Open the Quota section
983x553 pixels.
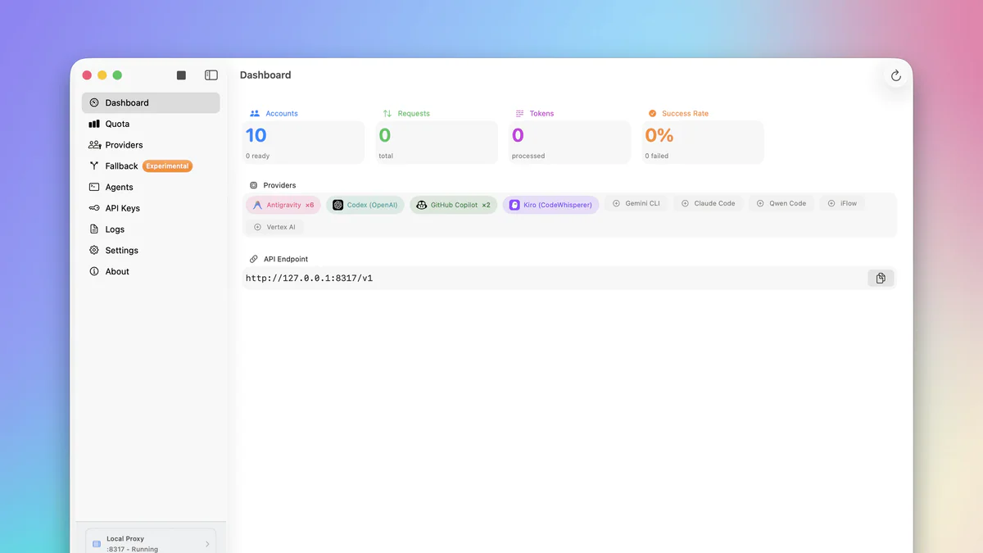(117, 123)
